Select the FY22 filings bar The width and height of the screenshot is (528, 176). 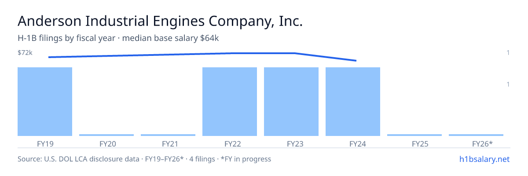coord(230,102)
